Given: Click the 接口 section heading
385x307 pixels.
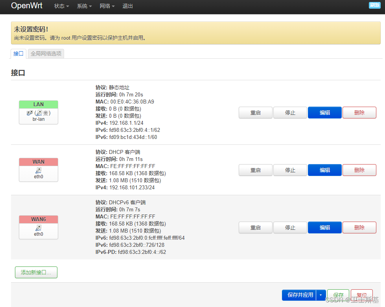Looking at the screenshot, I should (x=18, y=73).
